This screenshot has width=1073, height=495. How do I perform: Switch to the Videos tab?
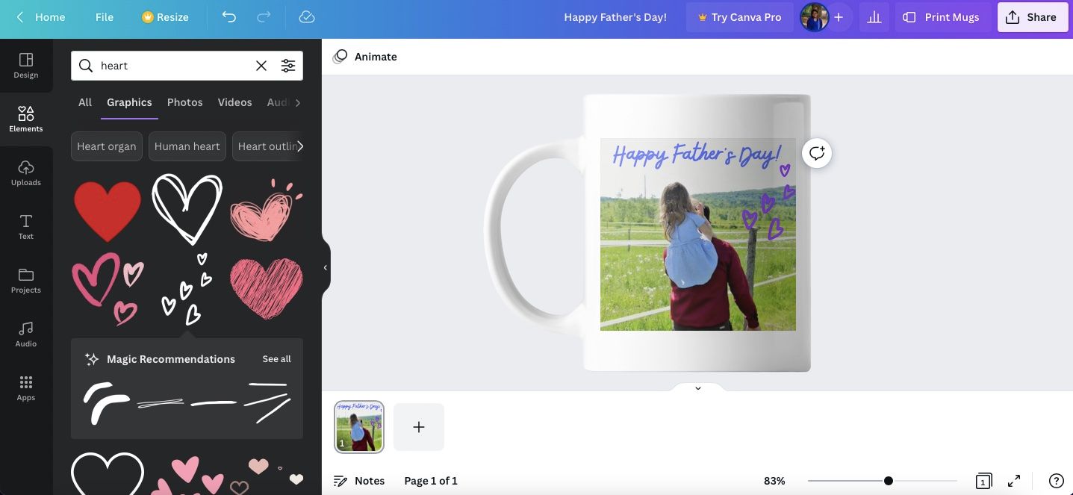(235, 102)
